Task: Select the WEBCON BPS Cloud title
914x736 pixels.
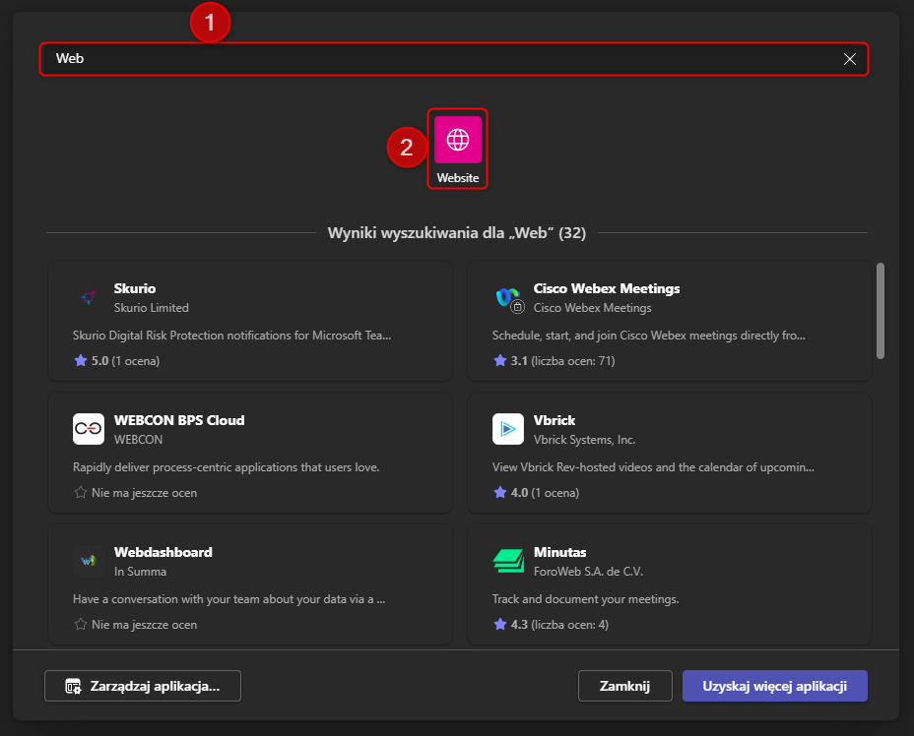Action: 179,420
